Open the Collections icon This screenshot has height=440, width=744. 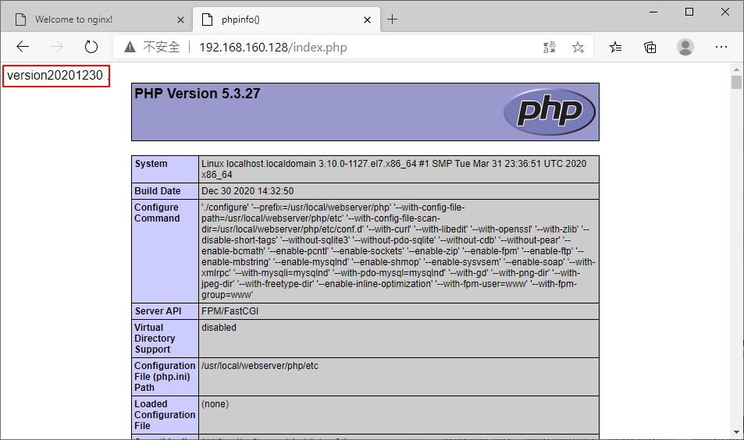tap(650, 47)
